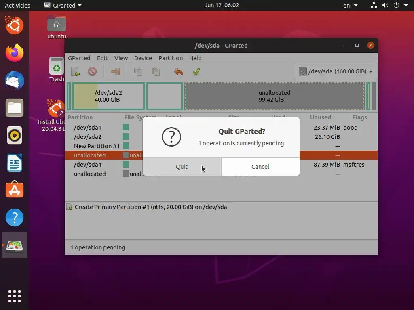Undo last operation with the arrow icon
Screen dimensions: 414x310
tap(179, 71)
